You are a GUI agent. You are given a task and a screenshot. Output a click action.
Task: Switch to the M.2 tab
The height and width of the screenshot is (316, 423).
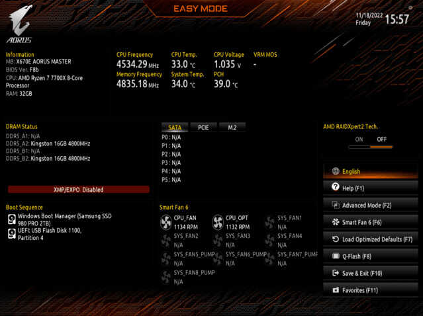click(232, 128)
